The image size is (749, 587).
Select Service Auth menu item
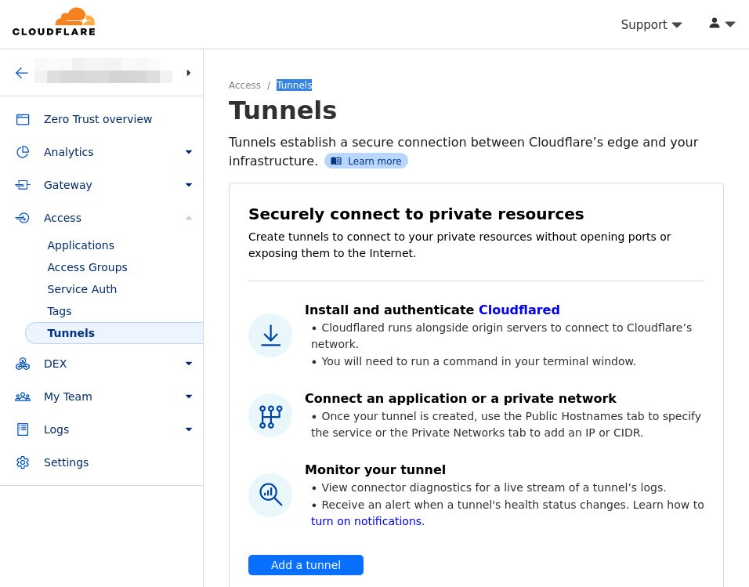pyautogui.click(x=82, y=289)
